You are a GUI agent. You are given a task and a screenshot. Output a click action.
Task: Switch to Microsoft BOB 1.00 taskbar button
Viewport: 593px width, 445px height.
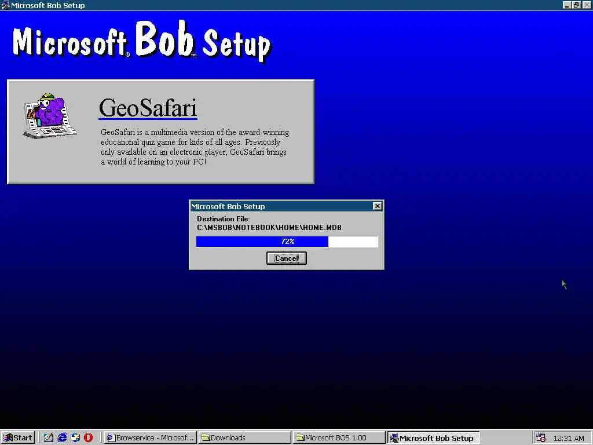(338, 437)
